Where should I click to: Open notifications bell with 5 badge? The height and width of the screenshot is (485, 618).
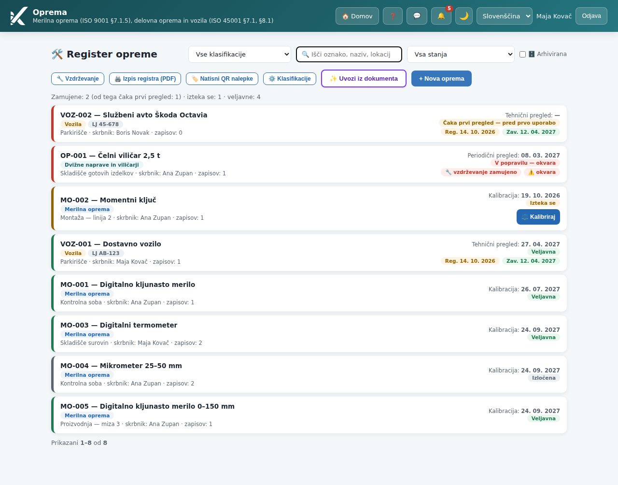pos(441,16)
